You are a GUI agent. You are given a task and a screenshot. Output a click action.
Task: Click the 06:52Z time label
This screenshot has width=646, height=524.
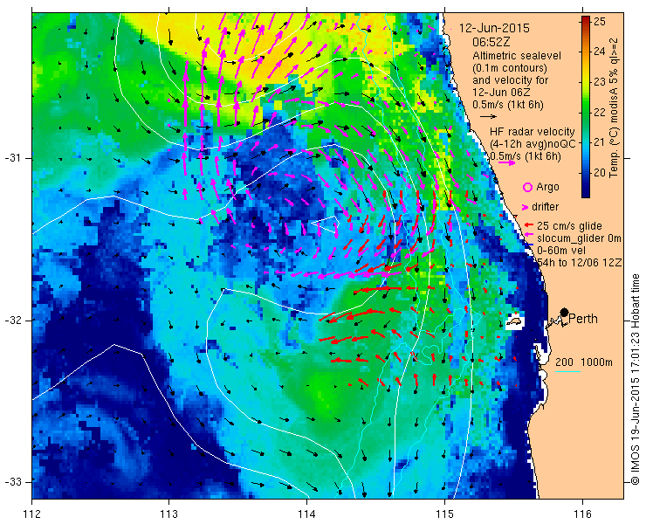tap(491, 42)
